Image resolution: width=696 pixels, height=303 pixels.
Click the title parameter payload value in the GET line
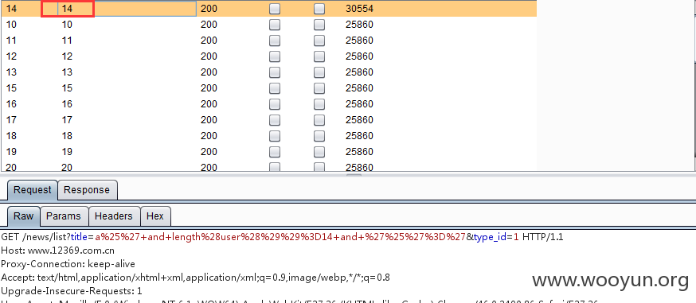coord(280,237)
